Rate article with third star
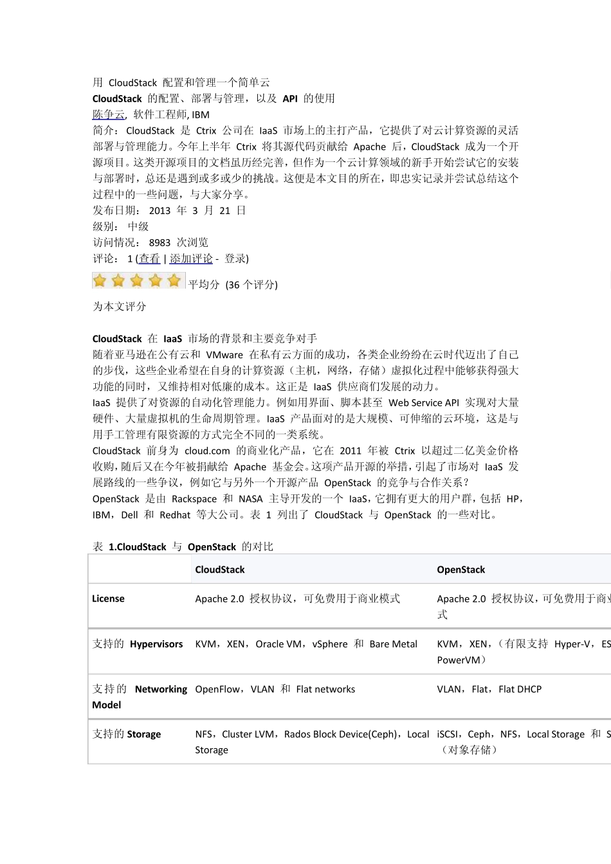 137,280
